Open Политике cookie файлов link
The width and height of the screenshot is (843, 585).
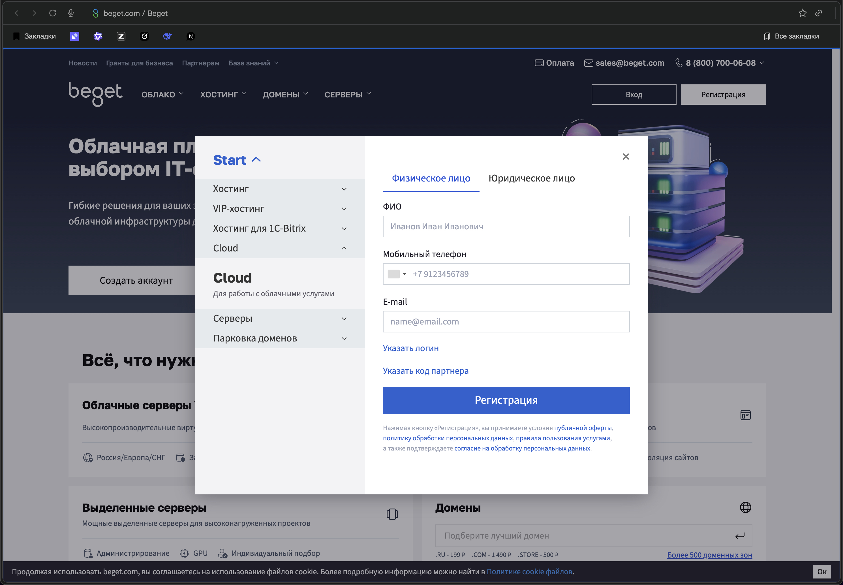pos(529,572)
